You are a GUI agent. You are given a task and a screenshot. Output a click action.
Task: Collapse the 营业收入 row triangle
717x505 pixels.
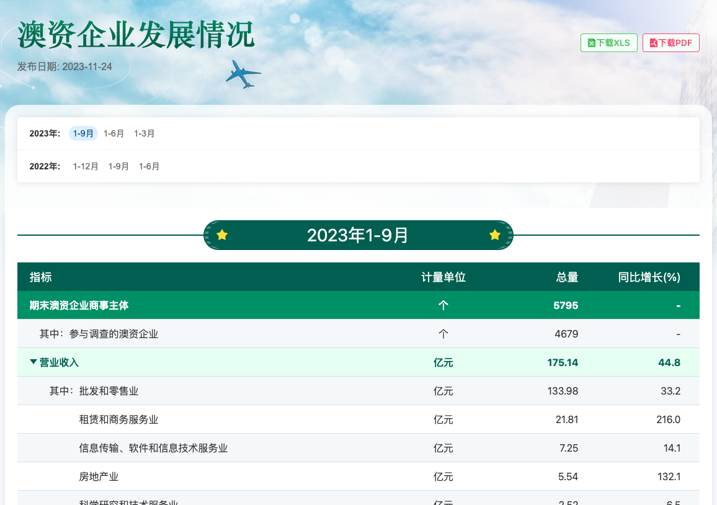pyautogui.click(x=33, y=362)
